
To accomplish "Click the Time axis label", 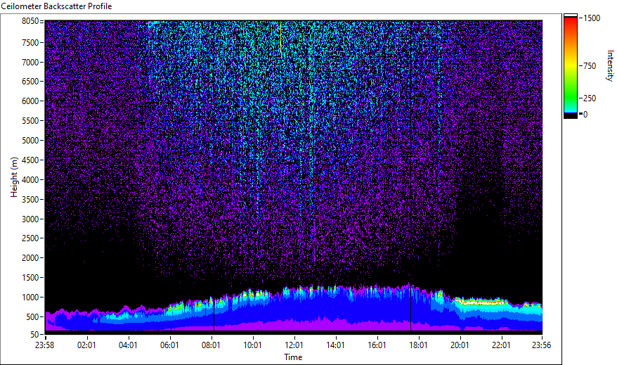I will tap(293, 357).
